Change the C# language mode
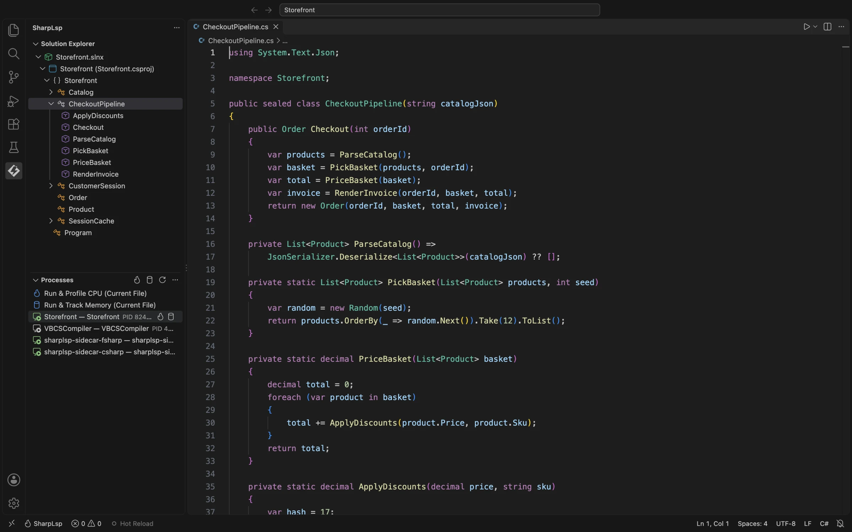The height and width of the screenshot is (532, 852). click(x=824, y=524)
